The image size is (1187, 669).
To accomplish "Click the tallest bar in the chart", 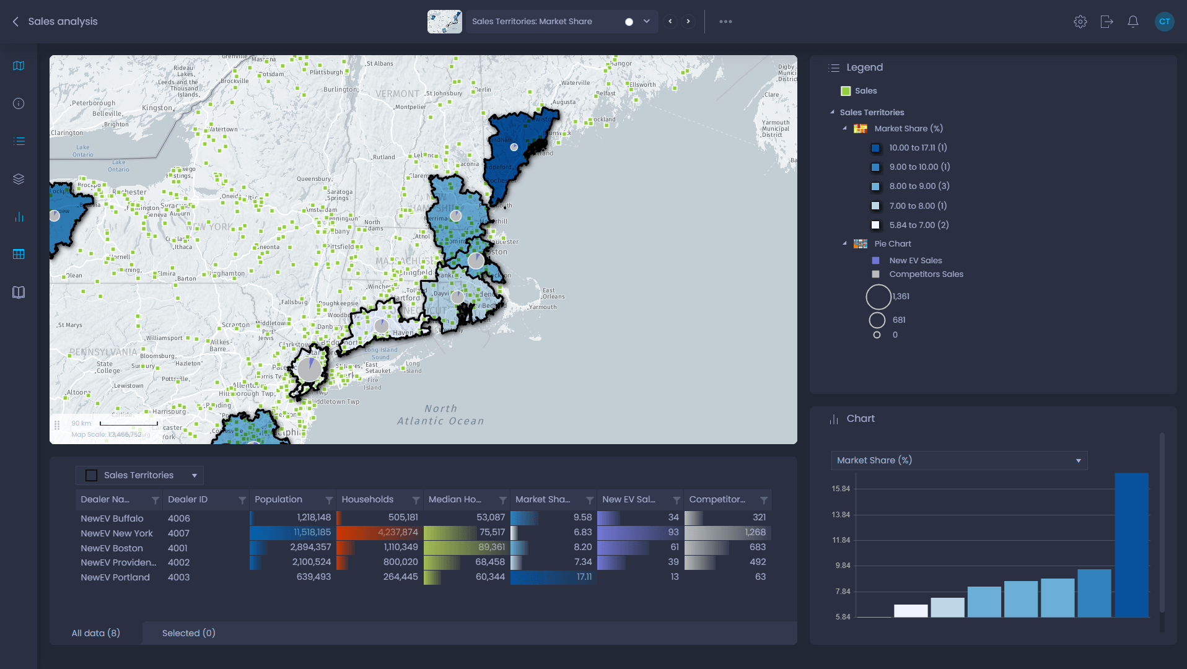I will (1132, 545).
